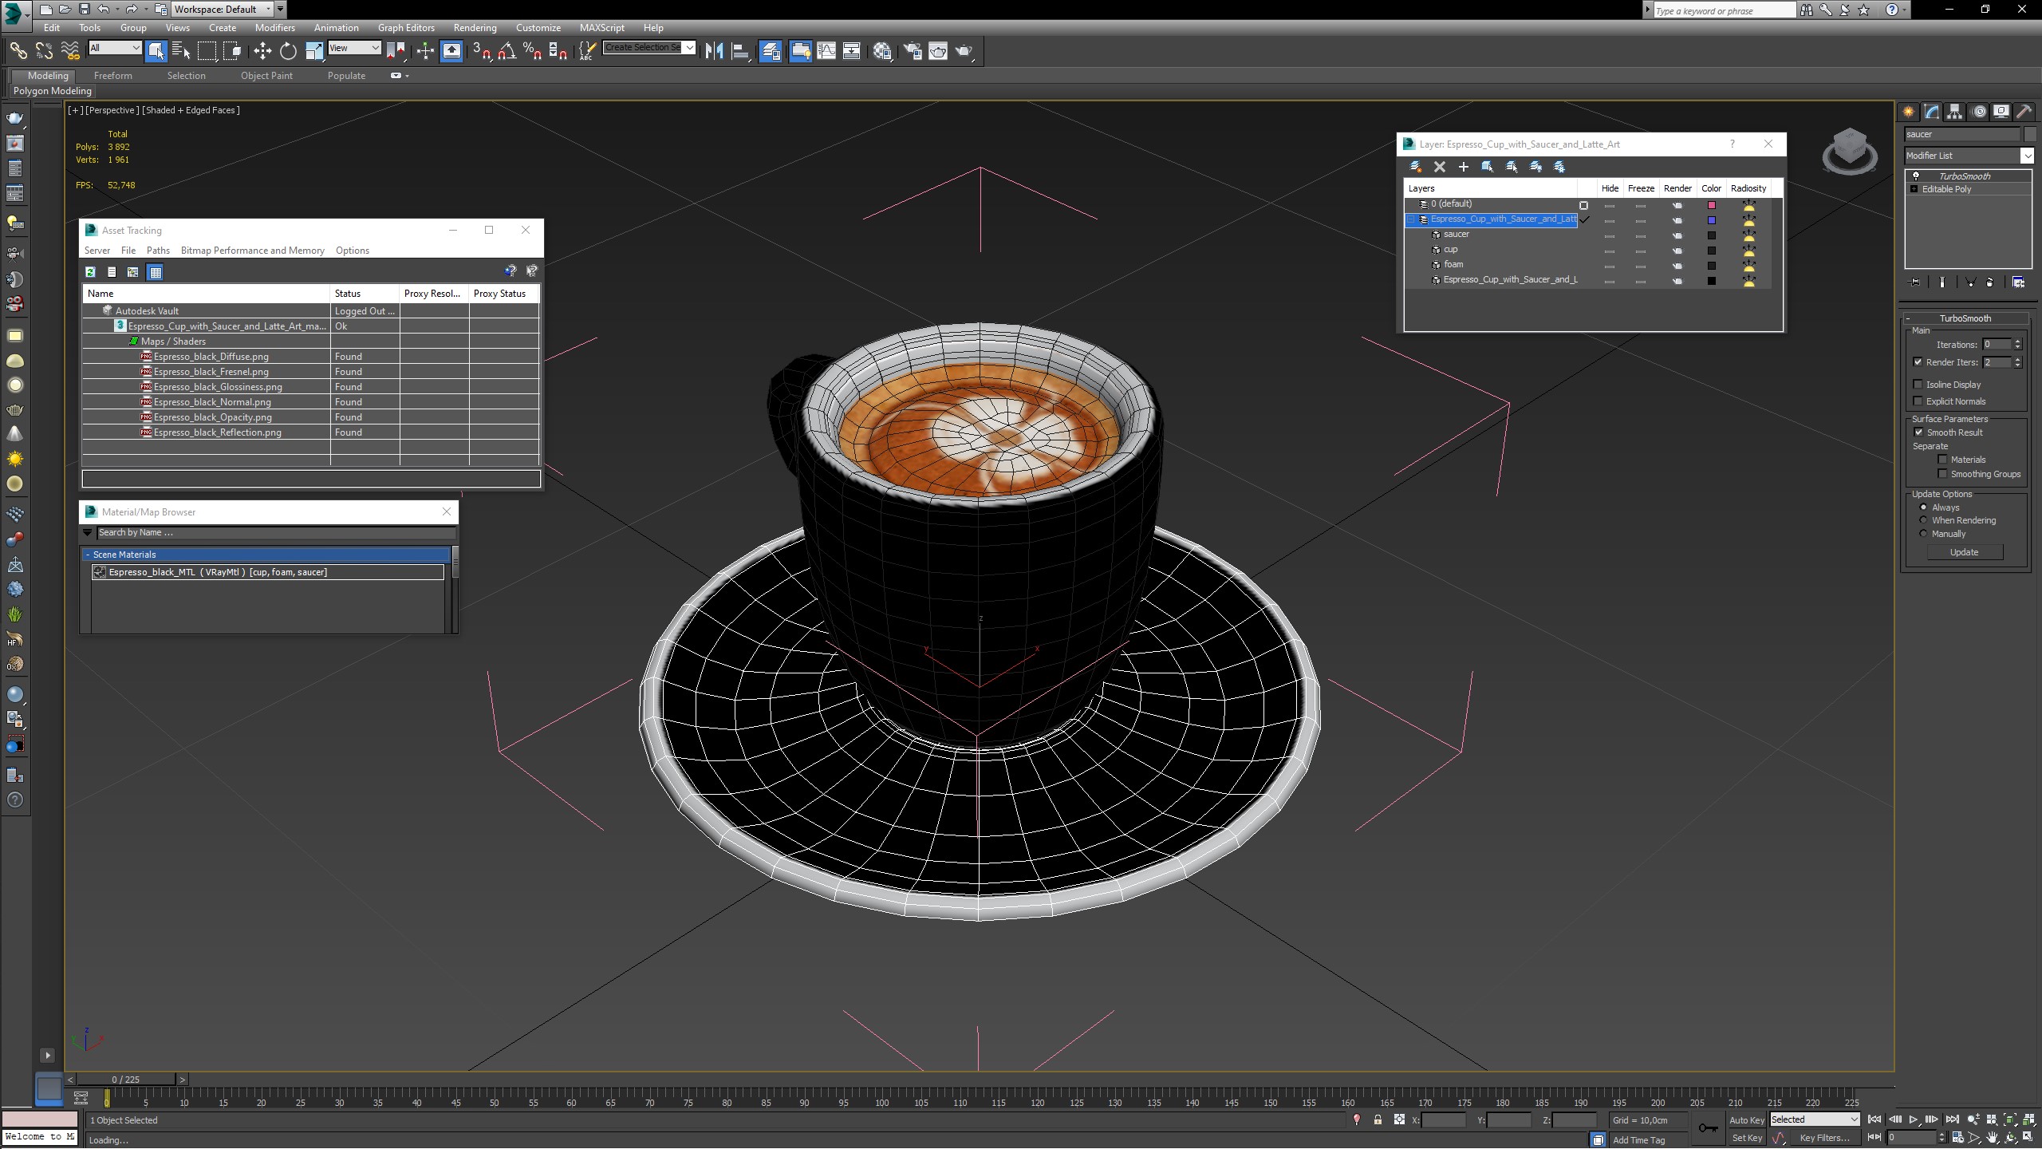Click the Update button in TurboSmooth
The height and width of the screenshot is (1149, 2042).
tap(1964, 552)
